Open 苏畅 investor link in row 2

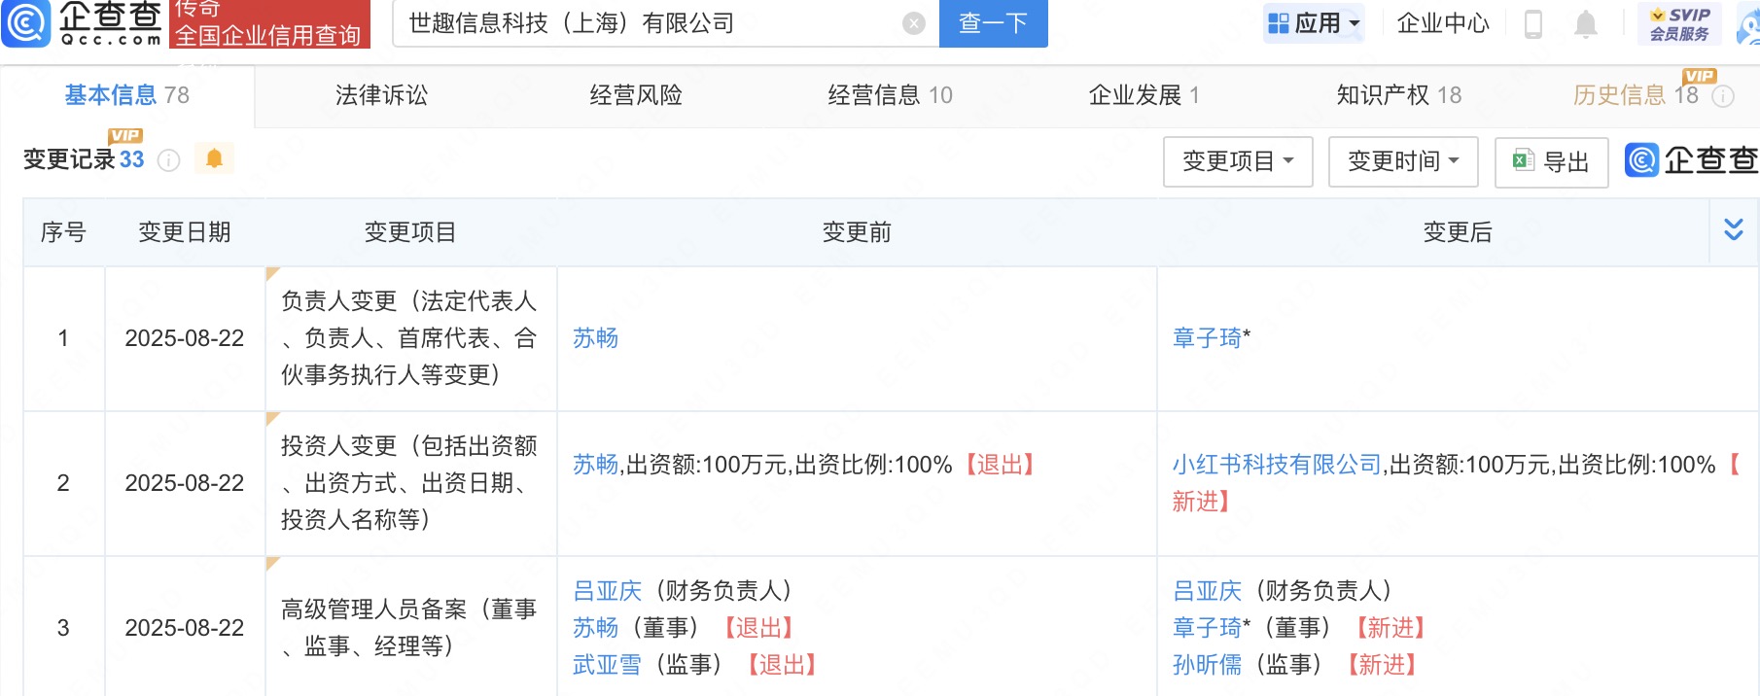pyautogui.click(x=596, y=465)
